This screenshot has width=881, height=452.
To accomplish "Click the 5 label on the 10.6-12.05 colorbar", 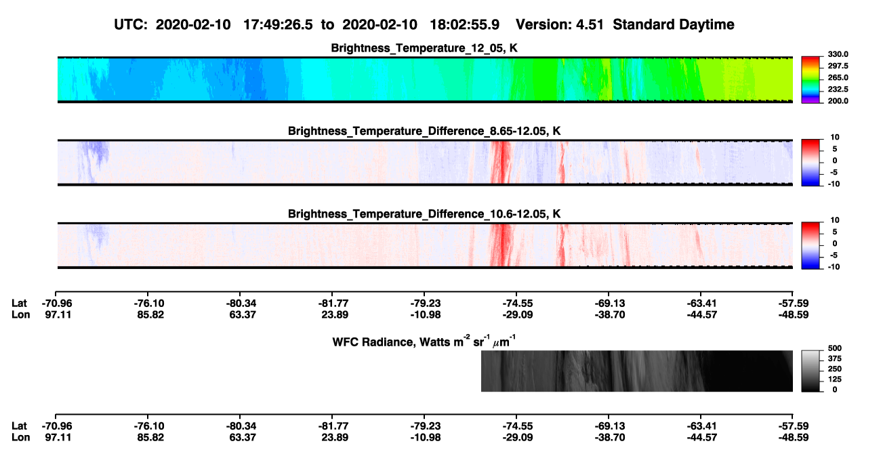I will pos(834,232).
